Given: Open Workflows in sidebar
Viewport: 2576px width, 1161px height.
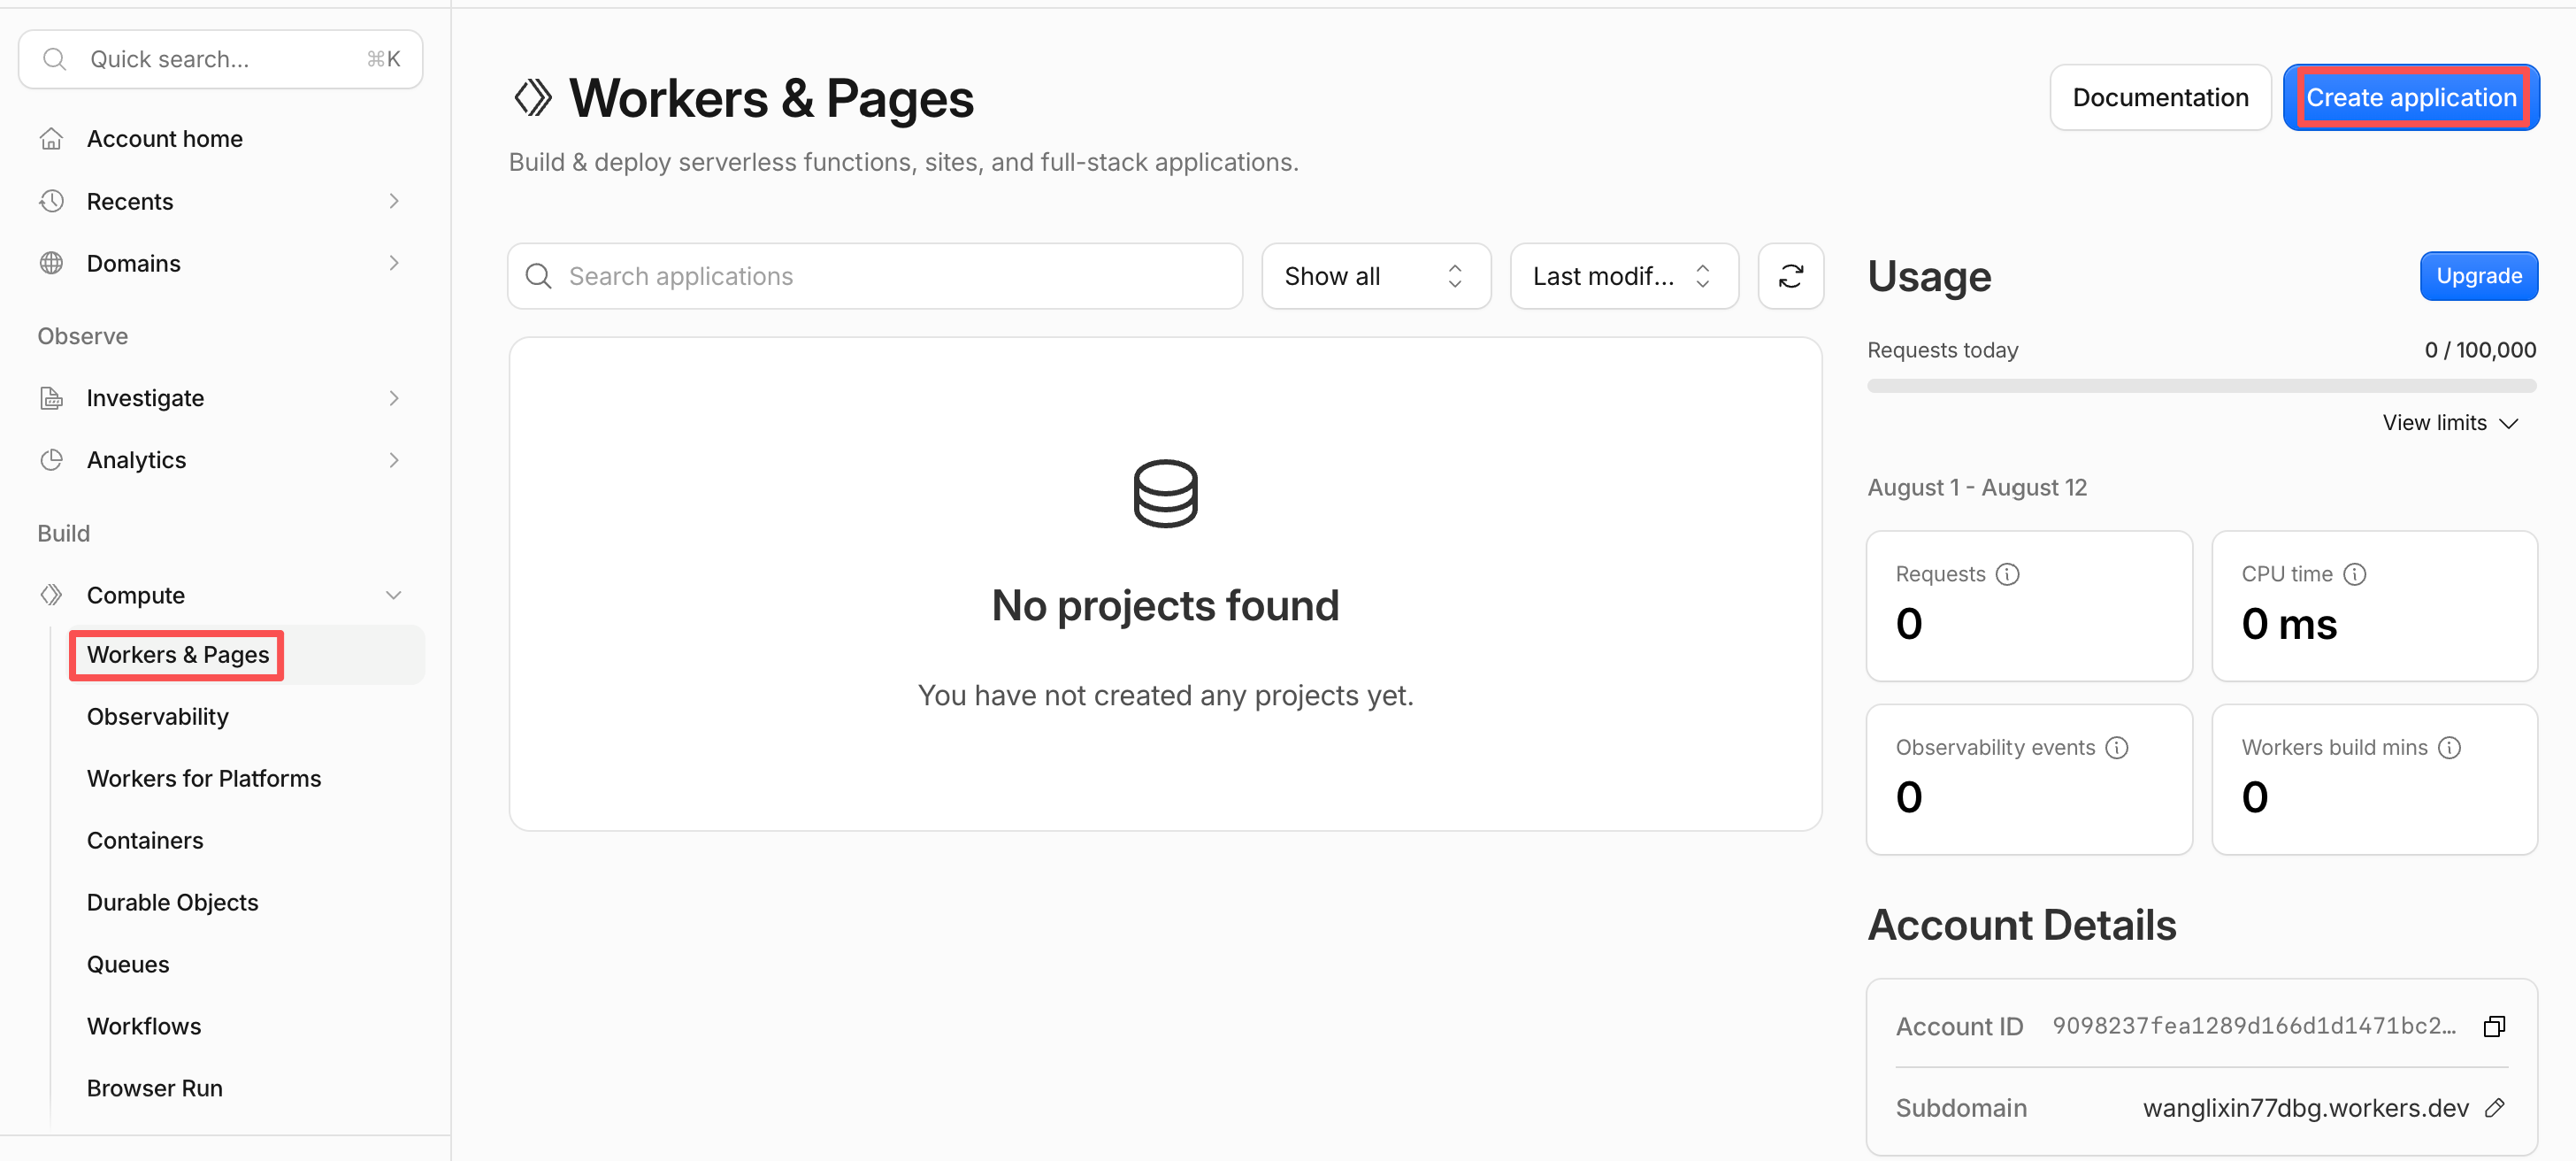Looking at the screenshot, I should [x=144, y=1027].
